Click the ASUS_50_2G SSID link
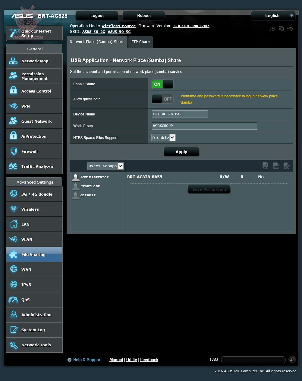The height and width of the screenshot is (381, 302). coord(94,32)
